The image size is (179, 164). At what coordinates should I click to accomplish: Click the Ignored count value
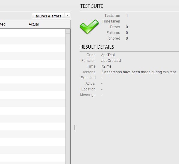pyautogui.click(x=127, y=38)
